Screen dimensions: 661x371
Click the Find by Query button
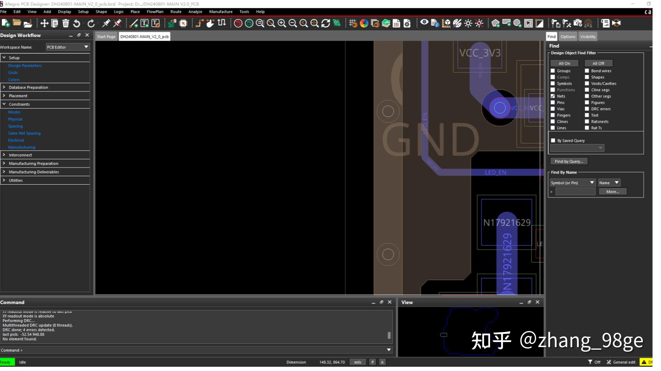click(x=569, y=161)
